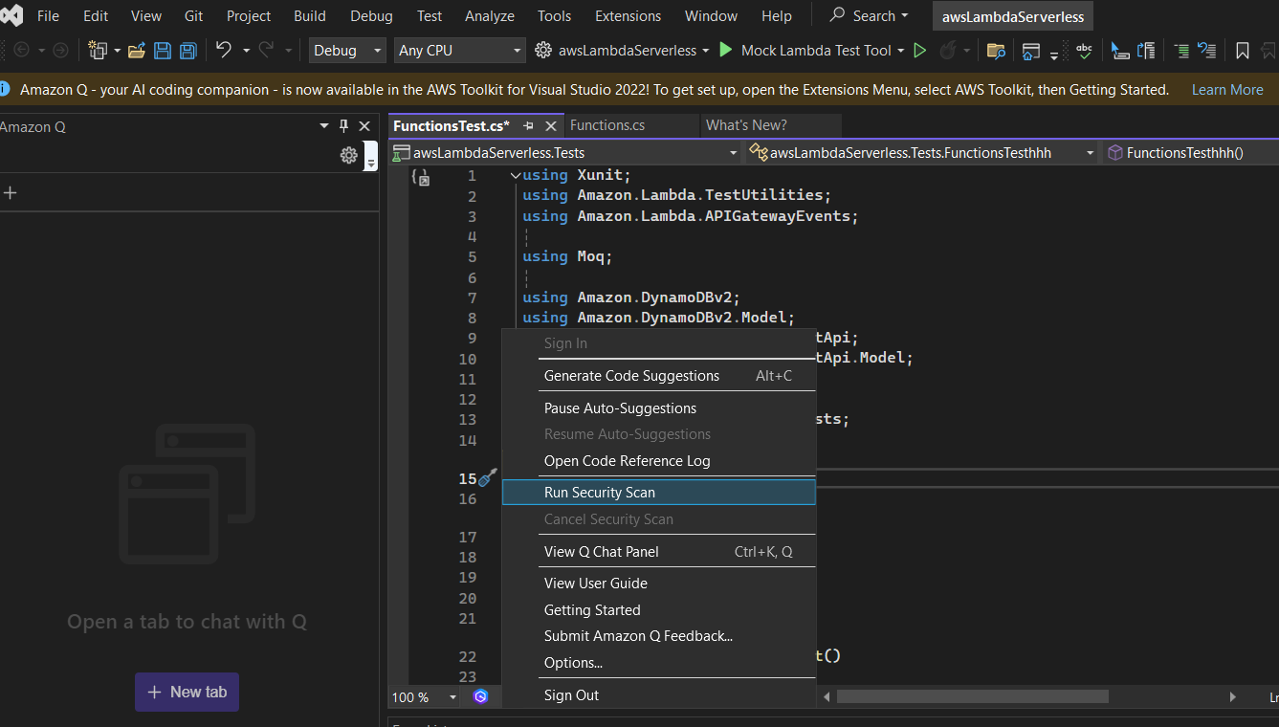This screenshot has width=1279, height=727.
Task: Start debugging with the green play icon
Action: pos(919,50)
